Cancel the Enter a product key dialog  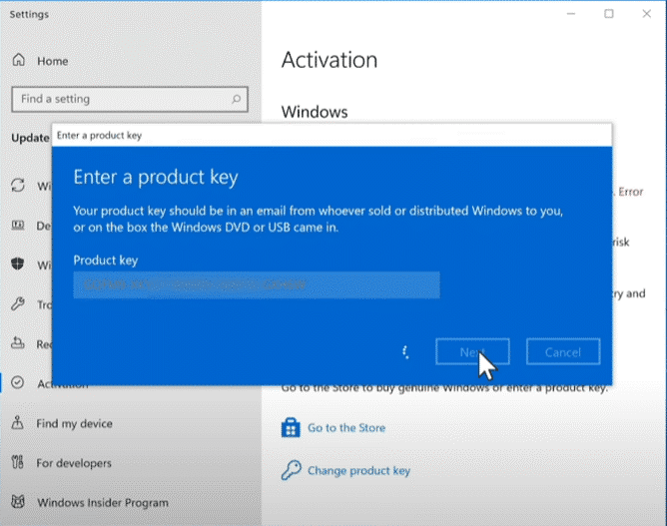click(562, 351)
